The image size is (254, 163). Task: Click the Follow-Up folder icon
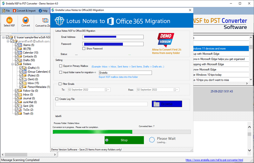20,91
